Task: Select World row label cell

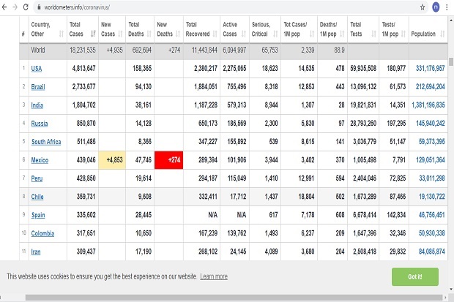Action: click(x=48, y=50)
